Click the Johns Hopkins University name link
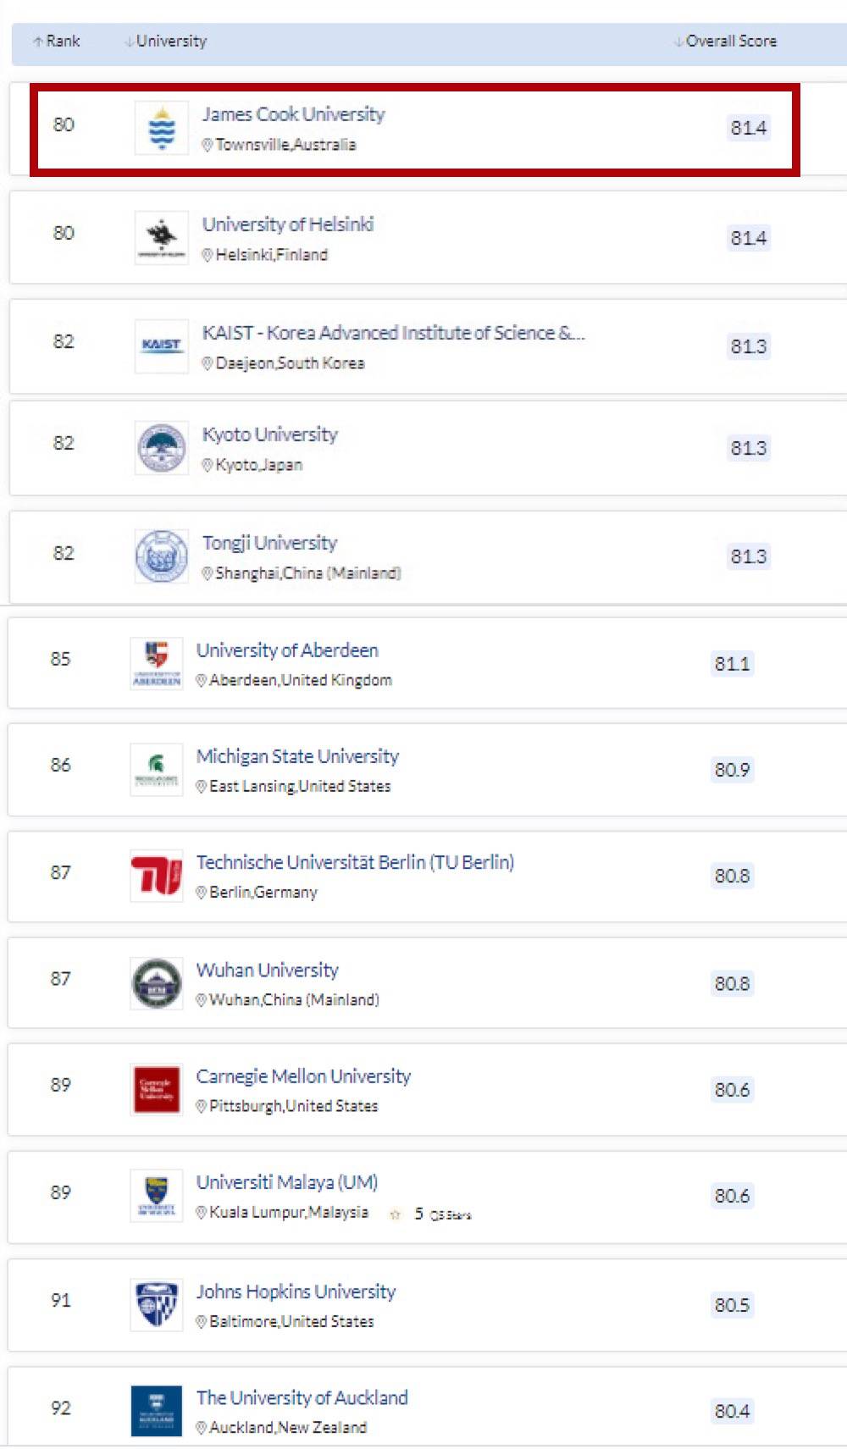Screen dimensions: 847x1449 click(296, 1291)
